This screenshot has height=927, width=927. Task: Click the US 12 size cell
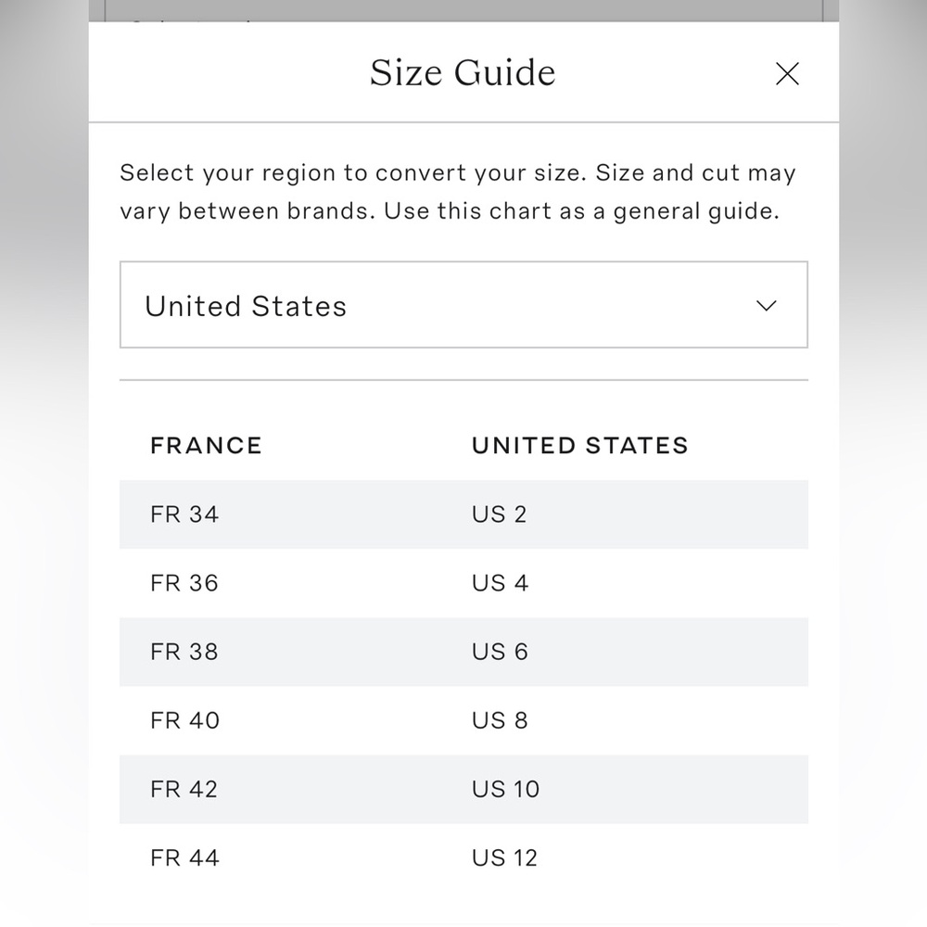pos(504,857)
